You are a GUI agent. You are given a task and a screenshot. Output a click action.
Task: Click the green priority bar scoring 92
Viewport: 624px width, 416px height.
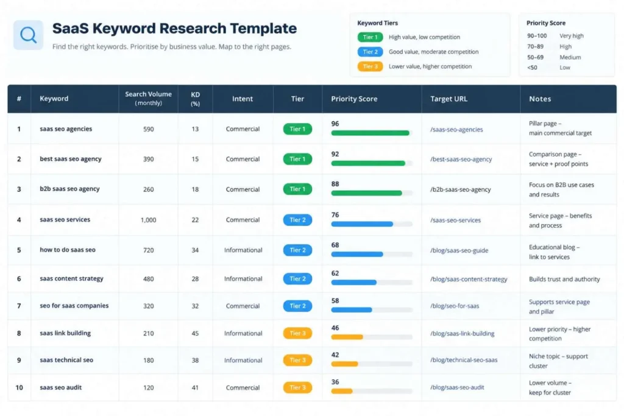368,163
